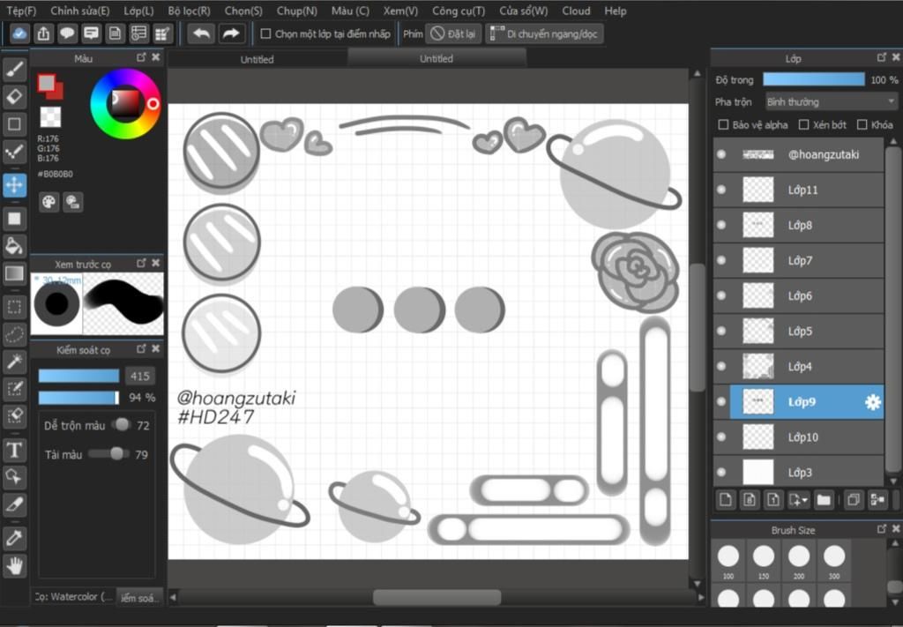Select the Bucket fill tool
903x627 pixels.
[14, 246]
